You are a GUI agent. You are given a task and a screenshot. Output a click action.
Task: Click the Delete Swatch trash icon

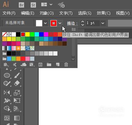point(66,64)
